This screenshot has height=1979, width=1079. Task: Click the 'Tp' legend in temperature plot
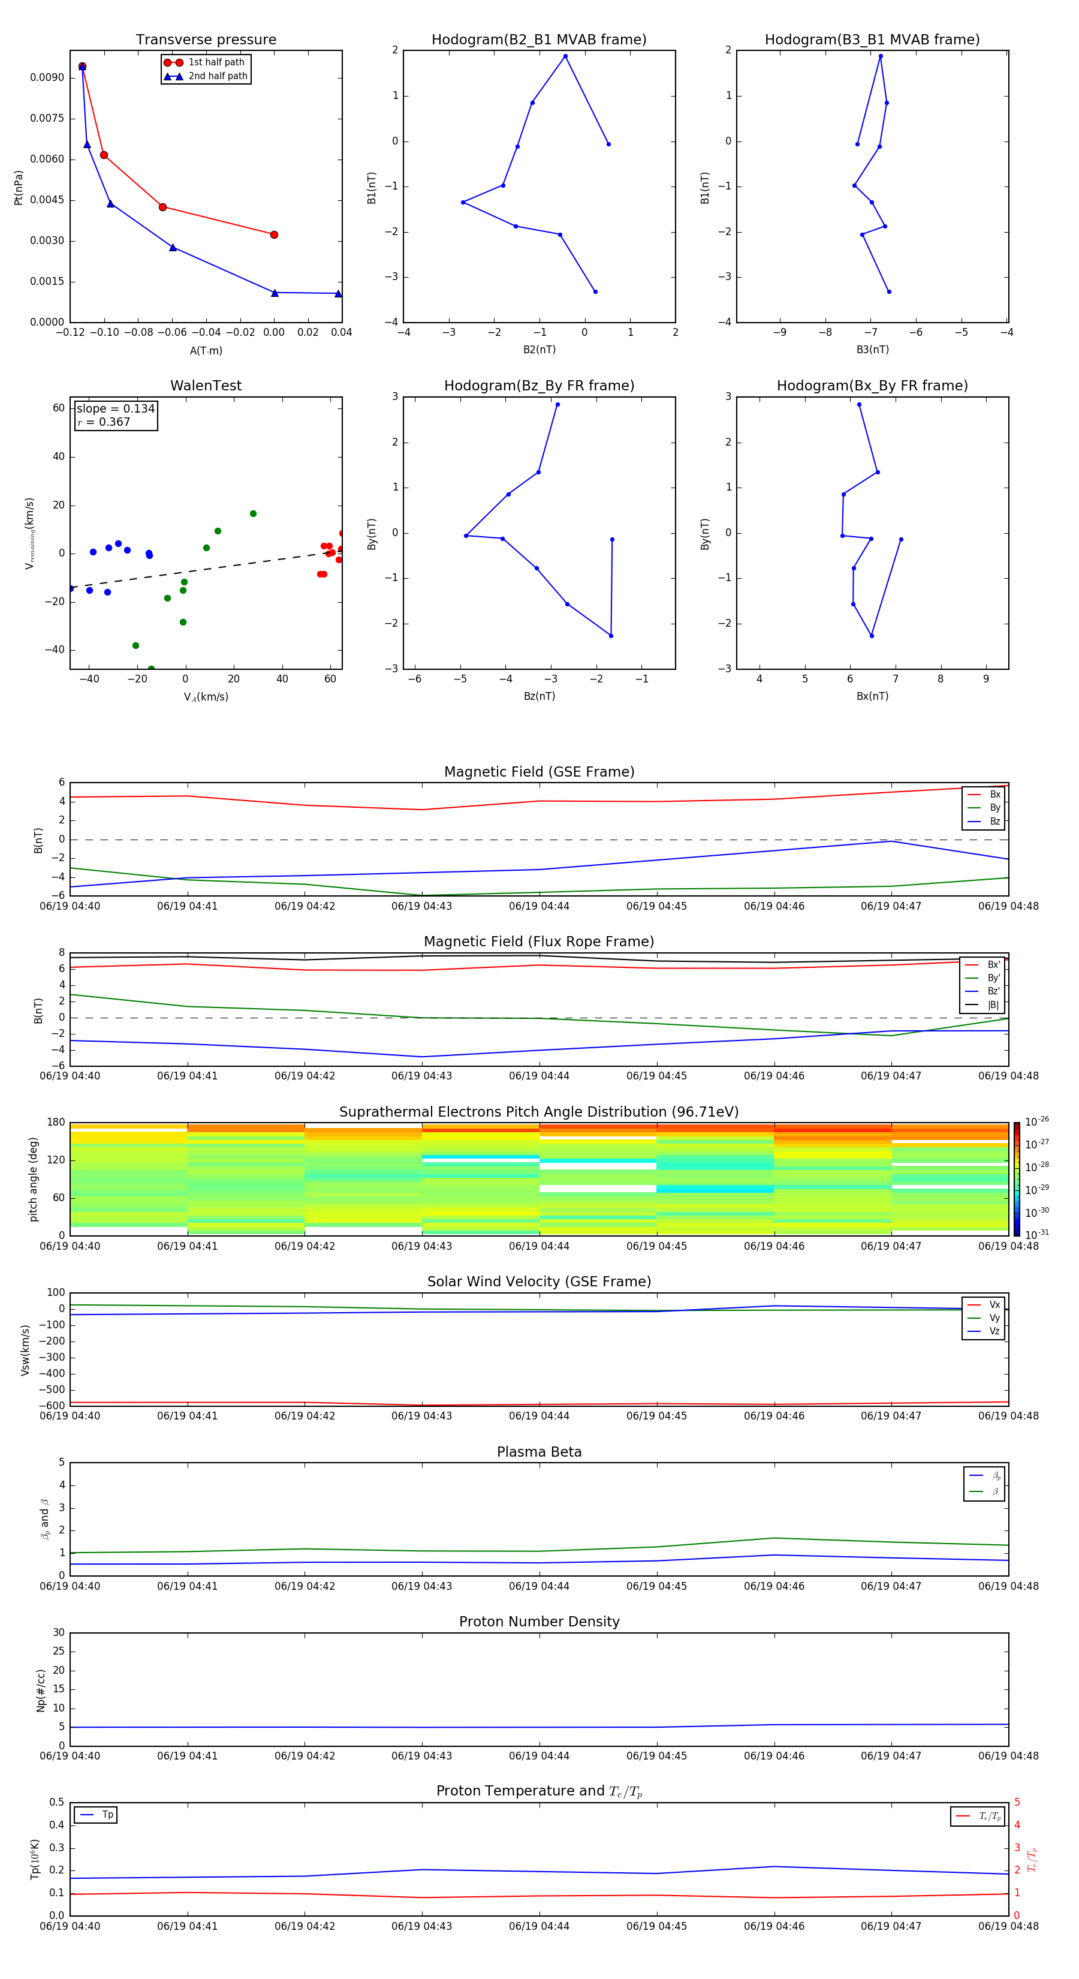point(95,1815)
